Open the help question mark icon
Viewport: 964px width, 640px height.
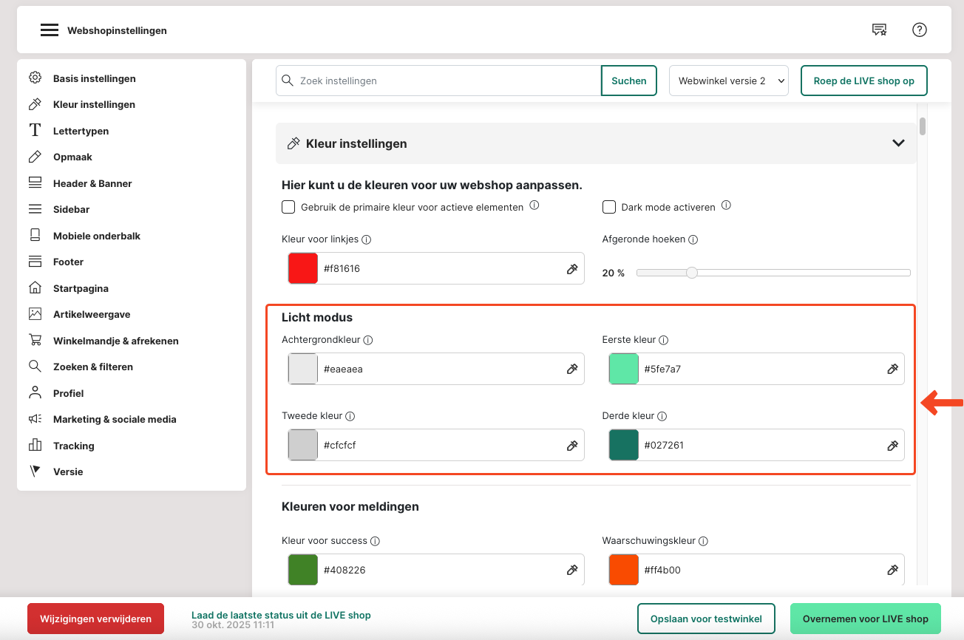pos(919,30)
